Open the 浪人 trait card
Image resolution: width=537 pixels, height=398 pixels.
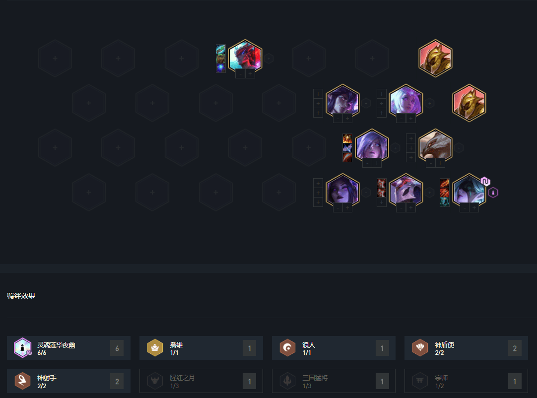coord(334,348)
